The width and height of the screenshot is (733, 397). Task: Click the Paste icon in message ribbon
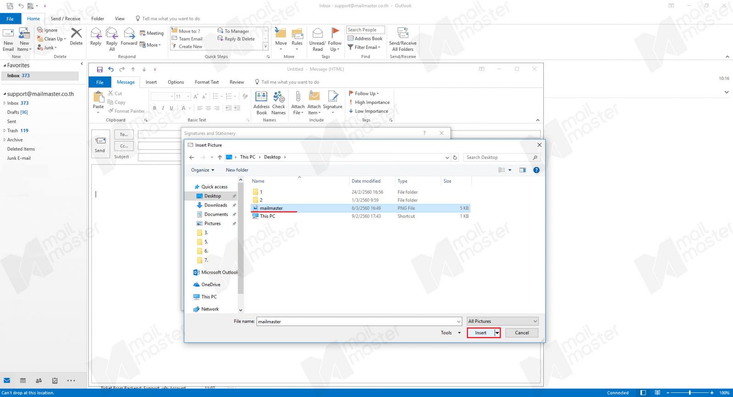tap(98, 97)
